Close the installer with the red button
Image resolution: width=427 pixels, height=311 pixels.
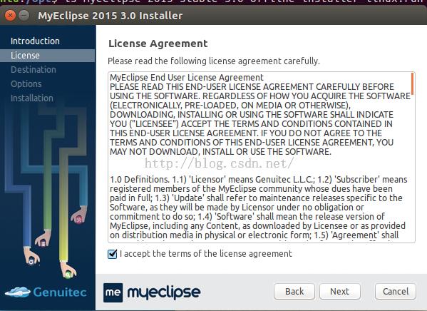(x=11, y=15)
